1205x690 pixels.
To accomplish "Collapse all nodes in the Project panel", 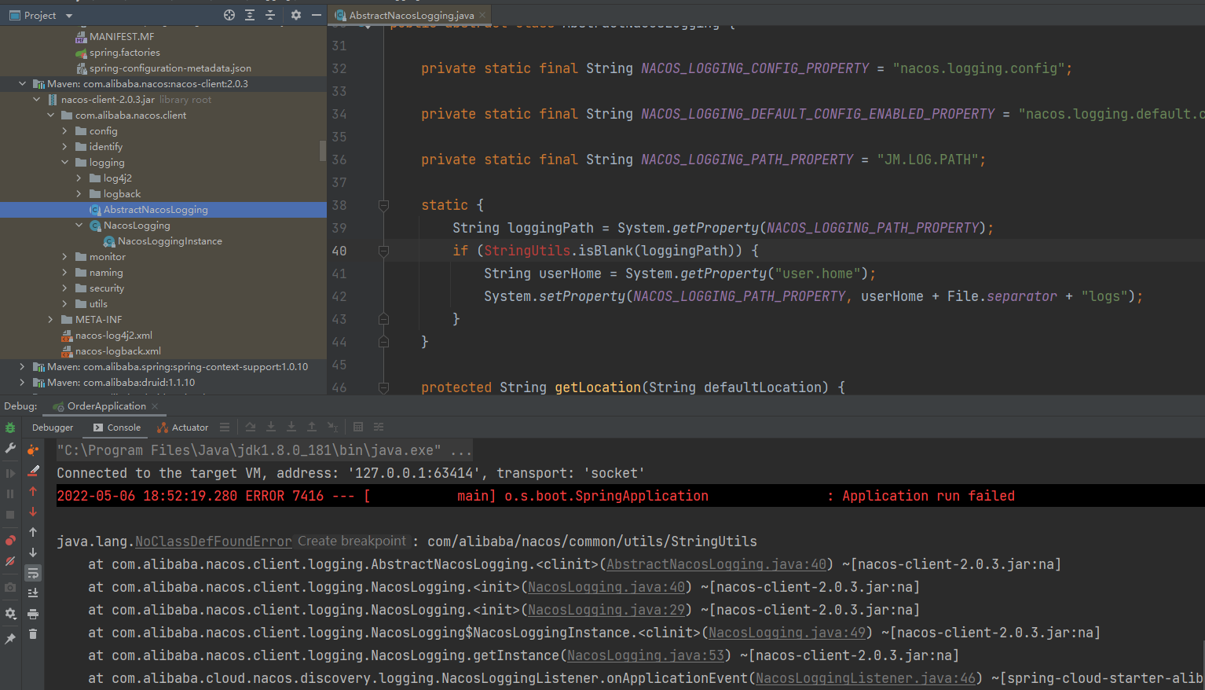I will point(270,14).
